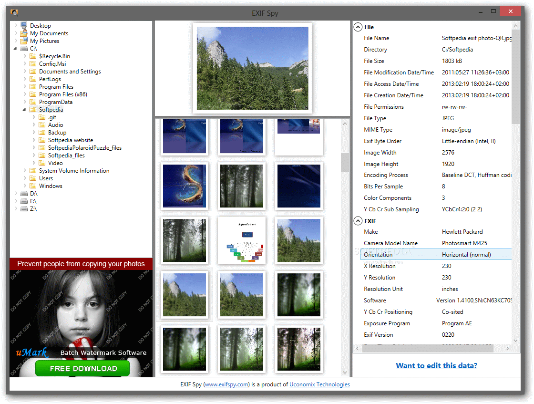Expand the Documents and Settings node
The height and width of the screenshot is (404, 534).
[x=24, y=71]
